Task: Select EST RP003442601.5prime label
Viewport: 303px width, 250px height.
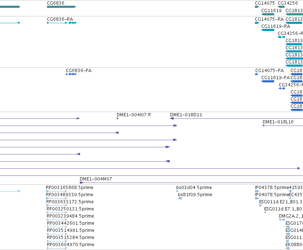Action: click(x=71, y=223)
